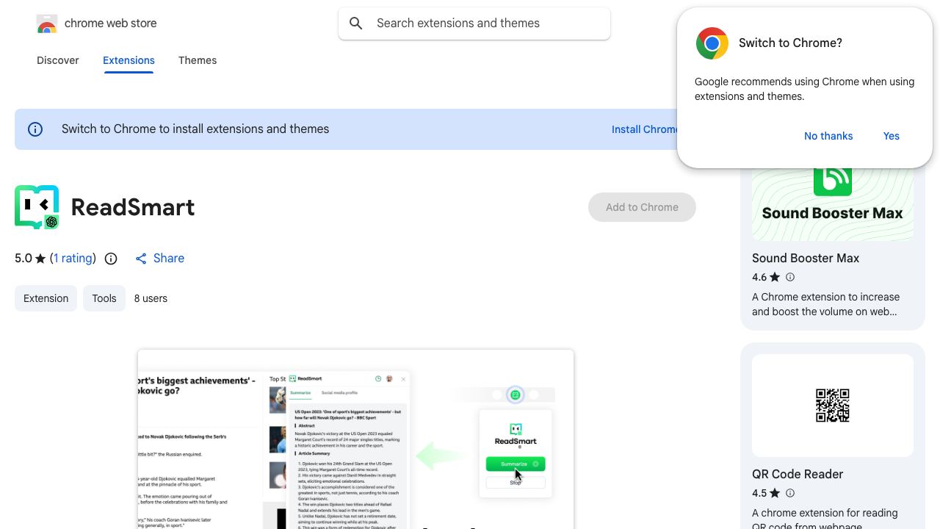Open the Sound Booster Max title

(806, 258)
